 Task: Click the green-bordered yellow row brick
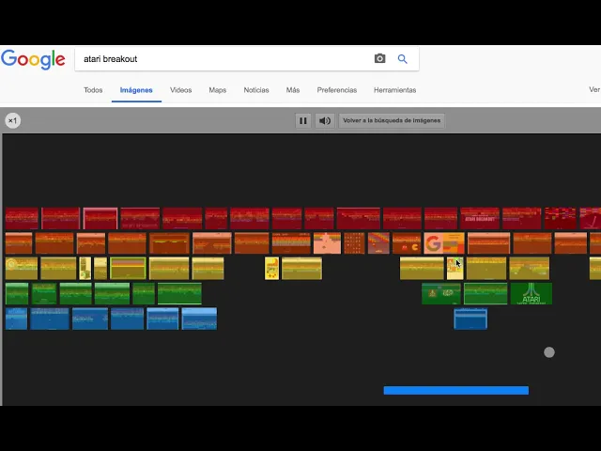(x=128, y=268)
